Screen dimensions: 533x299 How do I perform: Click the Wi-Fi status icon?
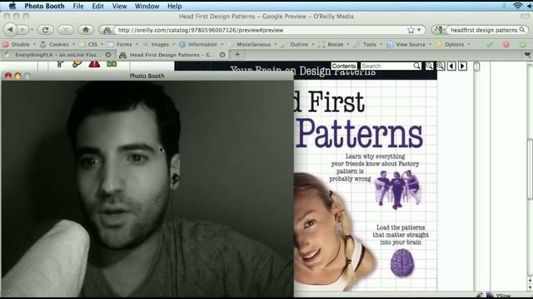point(518,6)
